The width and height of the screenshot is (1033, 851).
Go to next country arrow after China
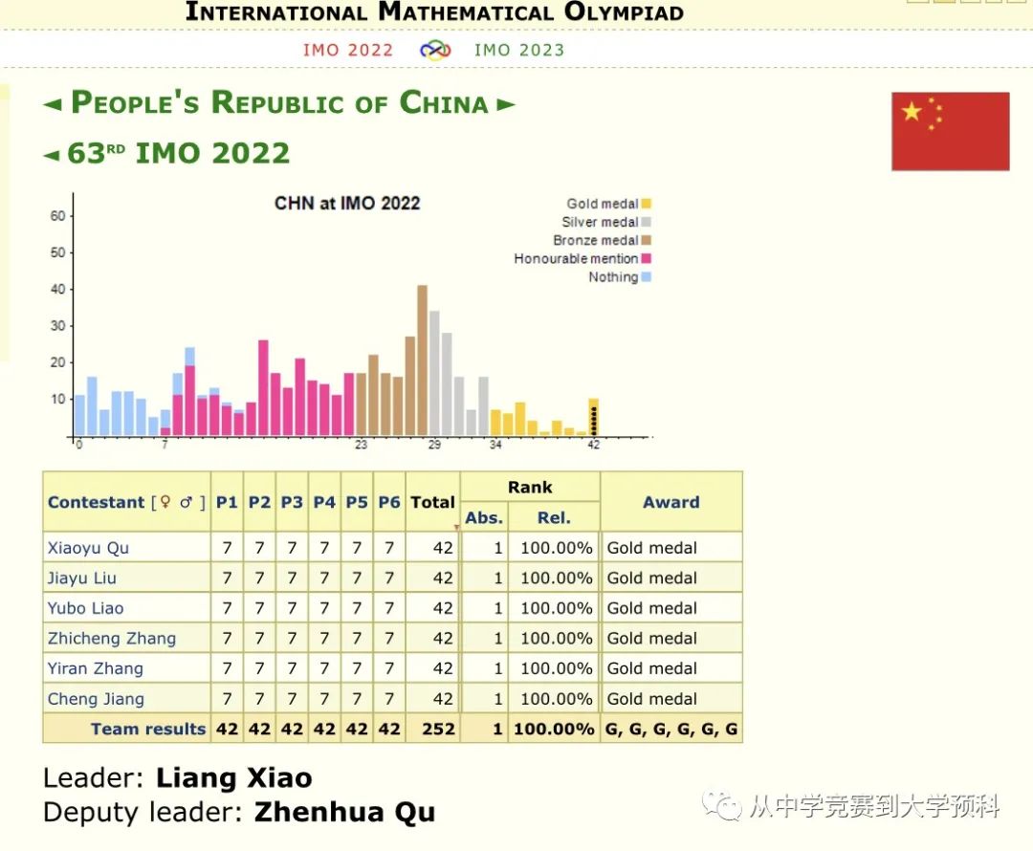tap(505, 104)
